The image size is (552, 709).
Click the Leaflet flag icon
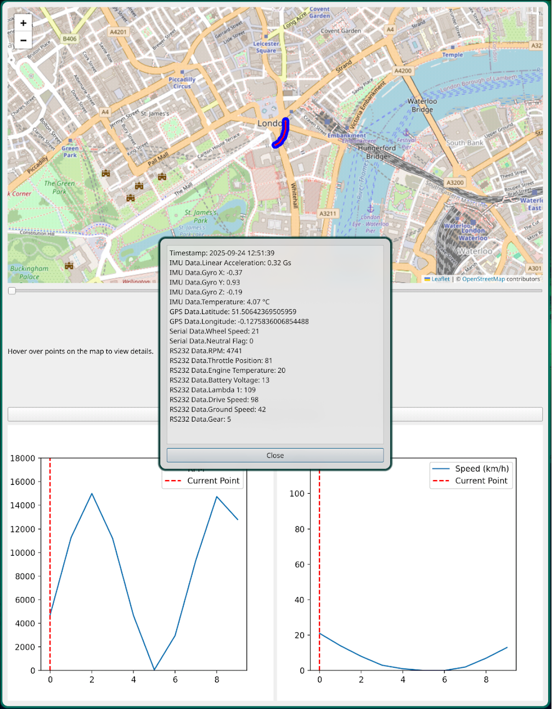427,279
